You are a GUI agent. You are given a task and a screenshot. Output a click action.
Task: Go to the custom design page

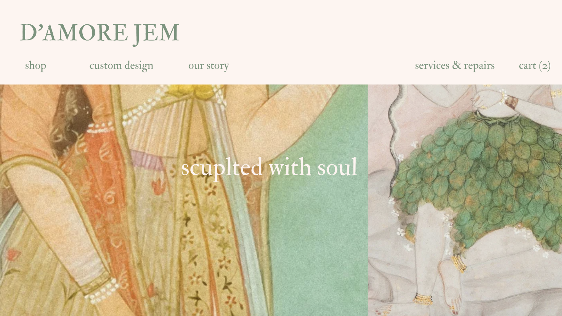(x=121, y=65)
